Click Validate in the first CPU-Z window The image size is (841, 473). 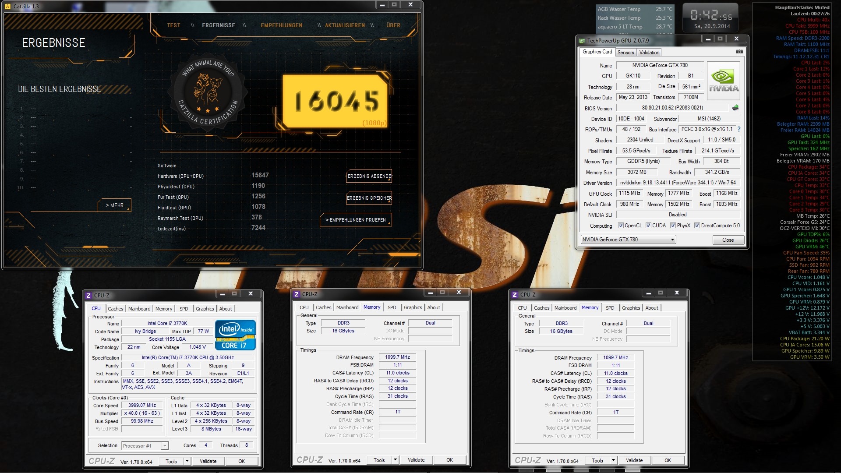[208, 461]
